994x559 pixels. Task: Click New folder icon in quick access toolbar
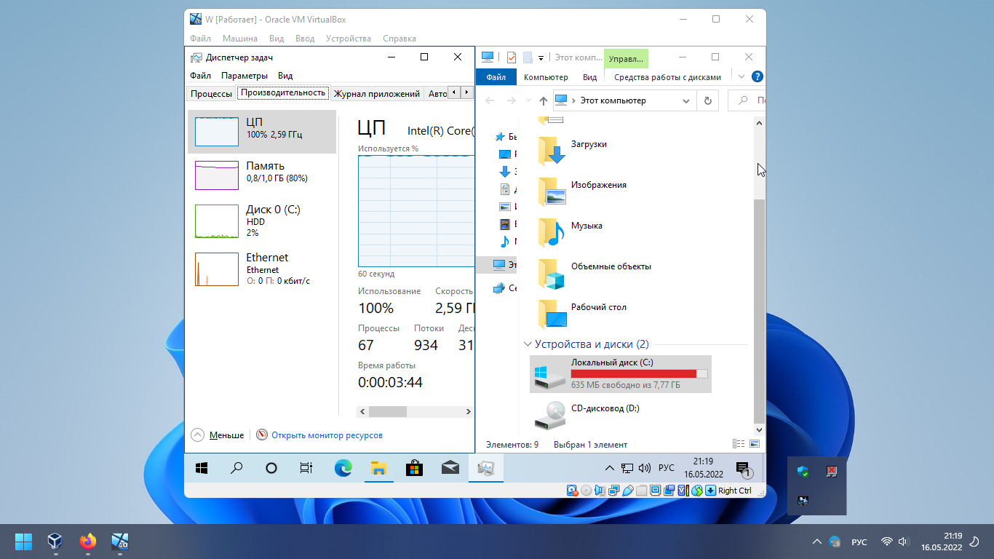pyautogui.click(x=528, y=58)
